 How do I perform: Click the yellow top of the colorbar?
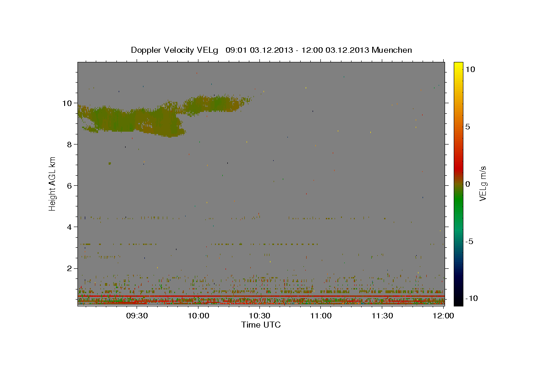[x=458, y=67]
